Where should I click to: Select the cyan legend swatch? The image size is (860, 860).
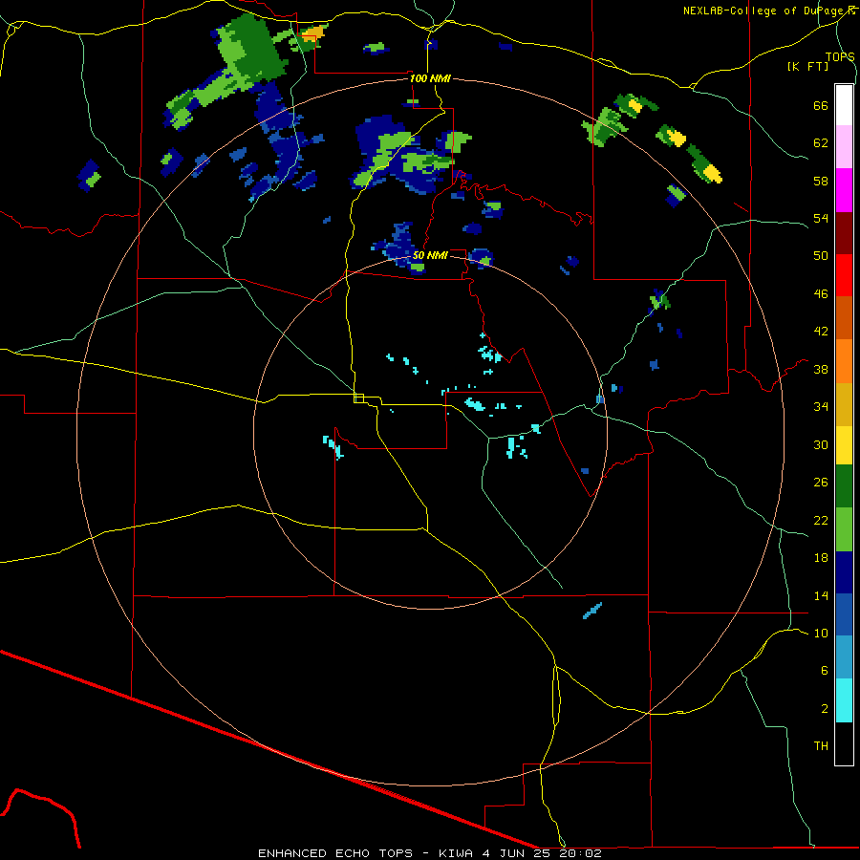(x=844, y=701)
